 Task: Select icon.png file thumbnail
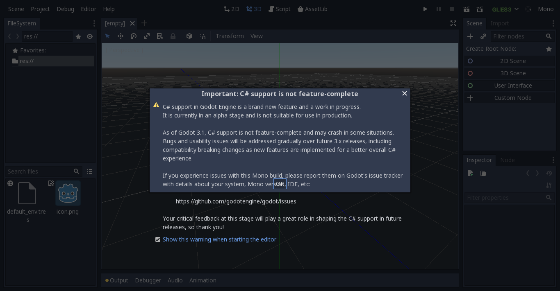tap(68, 193)
